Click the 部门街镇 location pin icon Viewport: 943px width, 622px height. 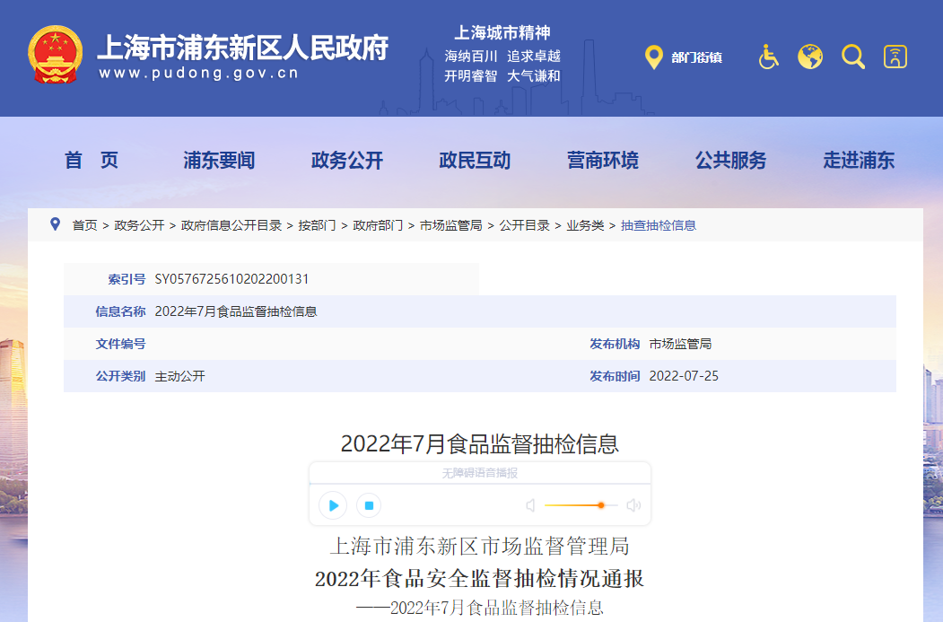(x=654, y=57)
